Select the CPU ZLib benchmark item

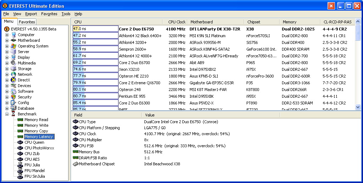[32, 153]
